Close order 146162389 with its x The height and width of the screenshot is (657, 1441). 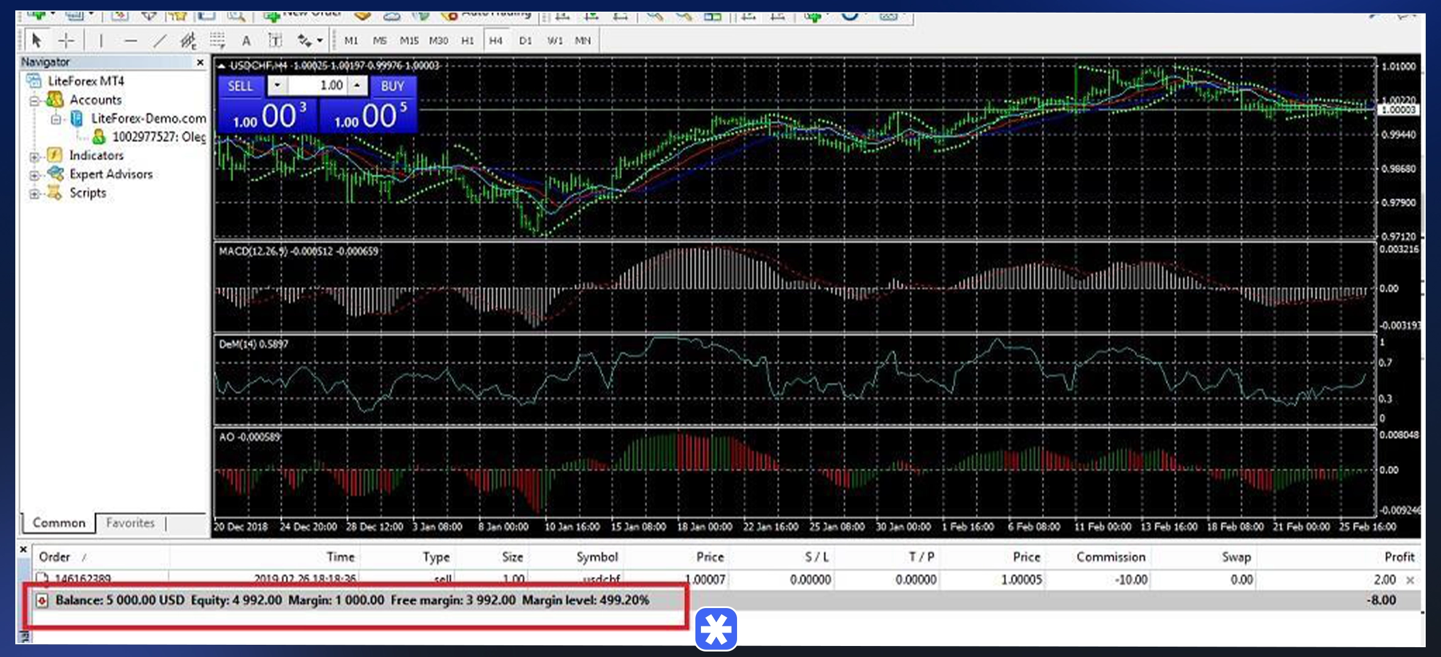click(x=1410, y=580)
